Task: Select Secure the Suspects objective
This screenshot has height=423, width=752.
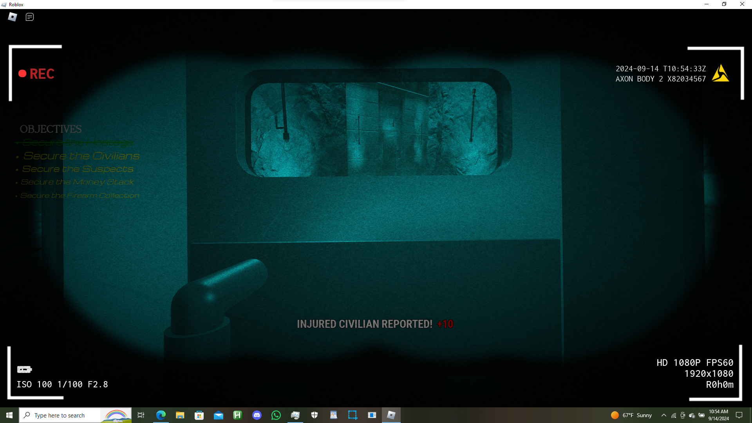Action: point(78,169)
